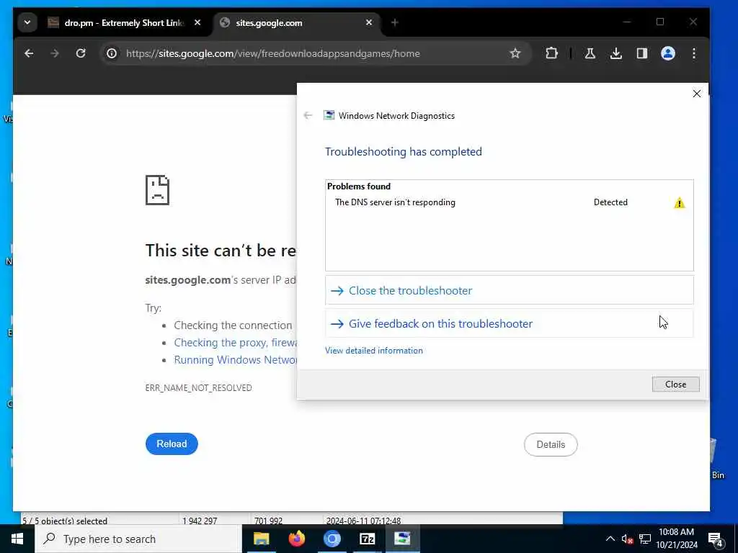738x553 pixels.
Task: Close the dro.pm tab
Action: point(197,22)
